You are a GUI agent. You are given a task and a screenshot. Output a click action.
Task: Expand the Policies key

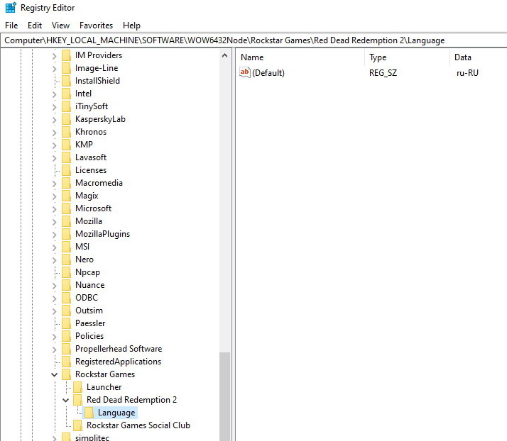(x=54, y=336)
